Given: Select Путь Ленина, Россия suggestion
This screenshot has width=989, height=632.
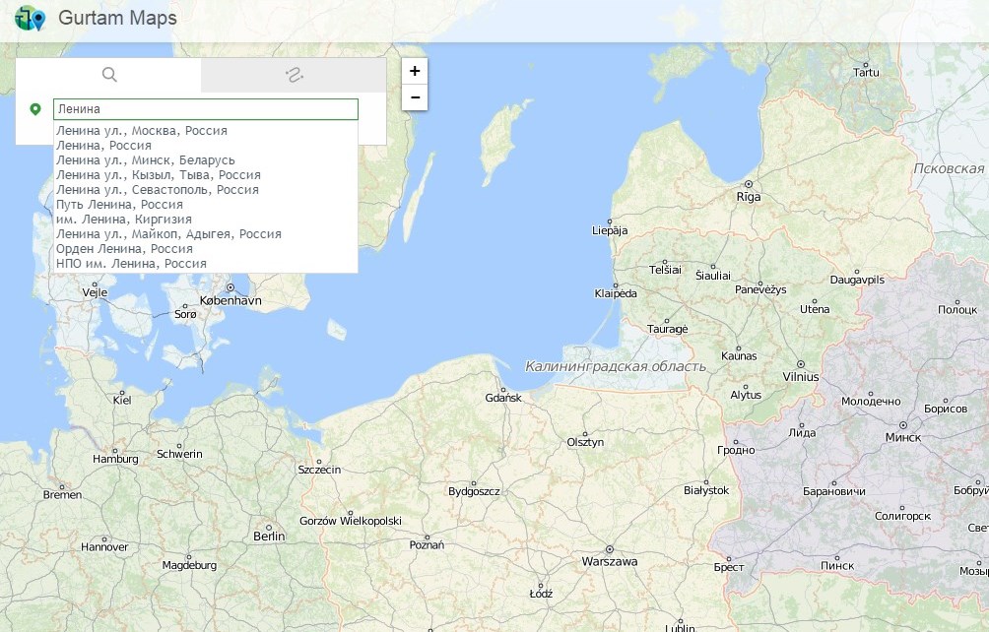Looking at the screenshot, I should coord(119,205).
